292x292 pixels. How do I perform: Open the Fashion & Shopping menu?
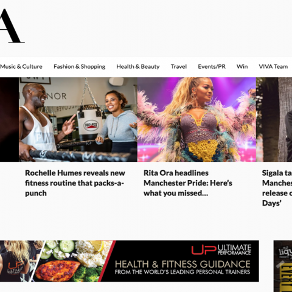(x=79, y=66)
